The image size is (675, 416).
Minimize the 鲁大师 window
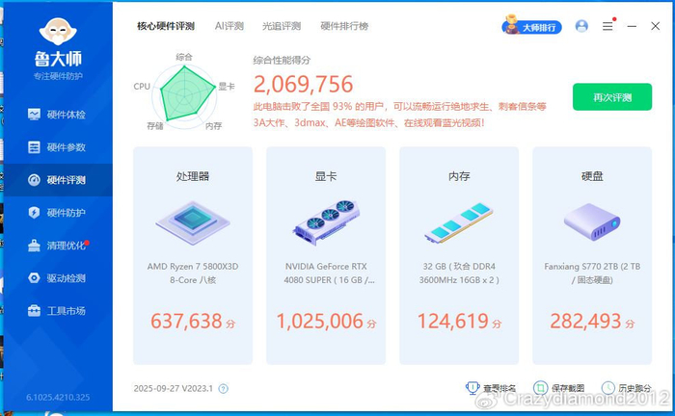[x=632, y=26]
